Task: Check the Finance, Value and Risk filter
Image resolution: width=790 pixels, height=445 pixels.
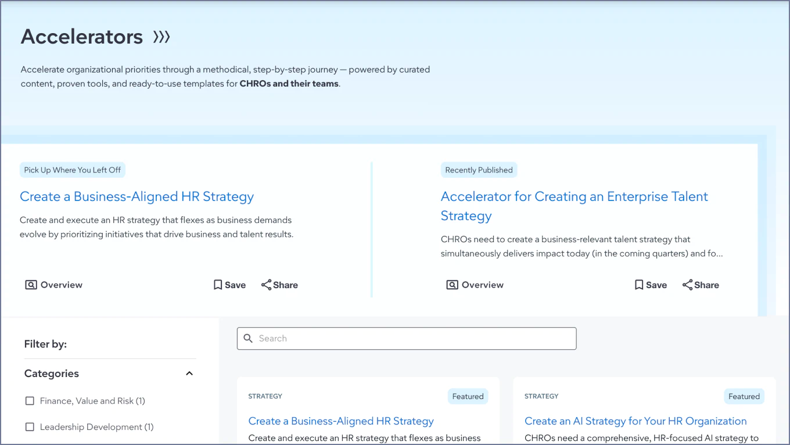Action: (30, 401)
